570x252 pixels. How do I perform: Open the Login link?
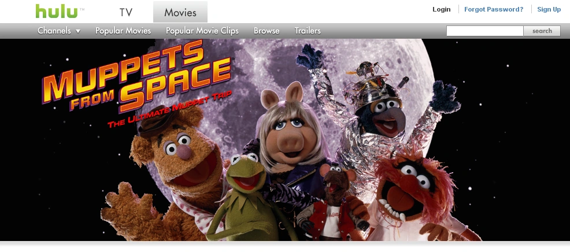click(441, 9)
